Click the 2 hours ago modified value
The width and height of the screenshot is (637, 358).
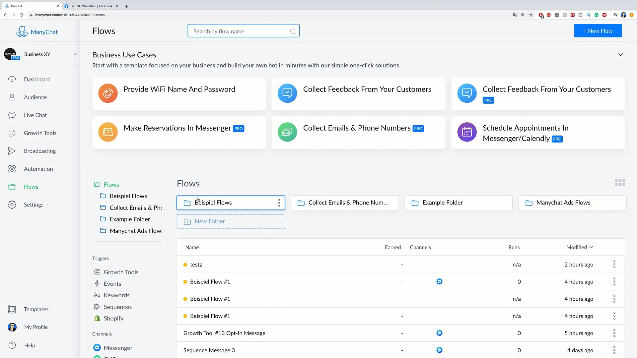pyautogui.click(x=579, y=265)
